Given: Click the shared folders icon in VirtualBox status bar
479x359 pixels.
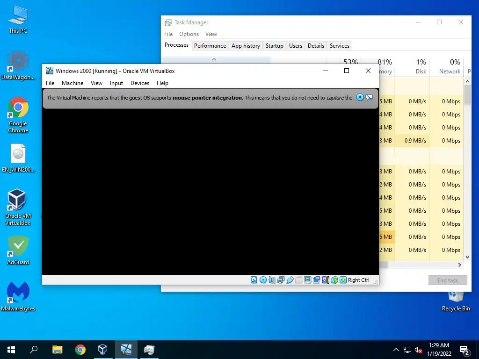Looking at the screenshot, I should [x=299, y=280].
